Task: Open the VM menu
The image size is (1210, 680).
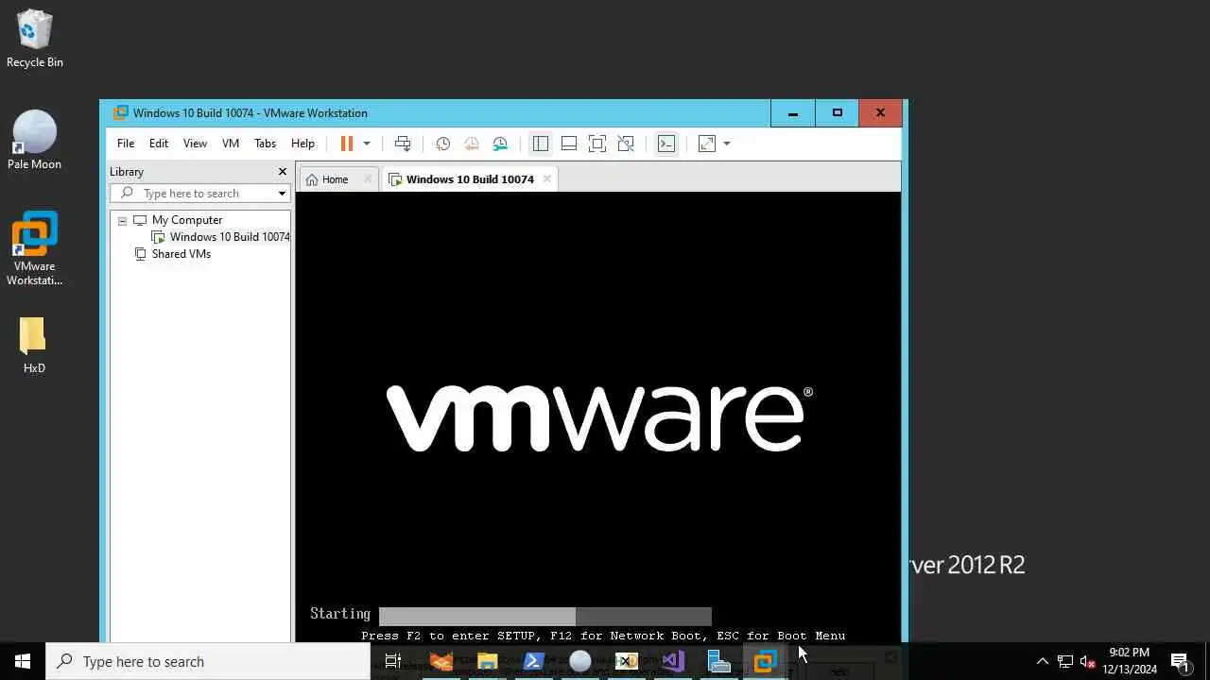Action: point(231,144)
